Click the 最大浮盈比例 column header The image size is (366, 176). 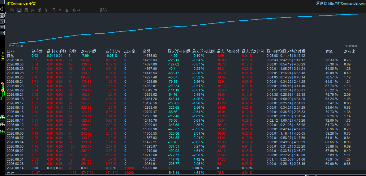click(253, 51)
